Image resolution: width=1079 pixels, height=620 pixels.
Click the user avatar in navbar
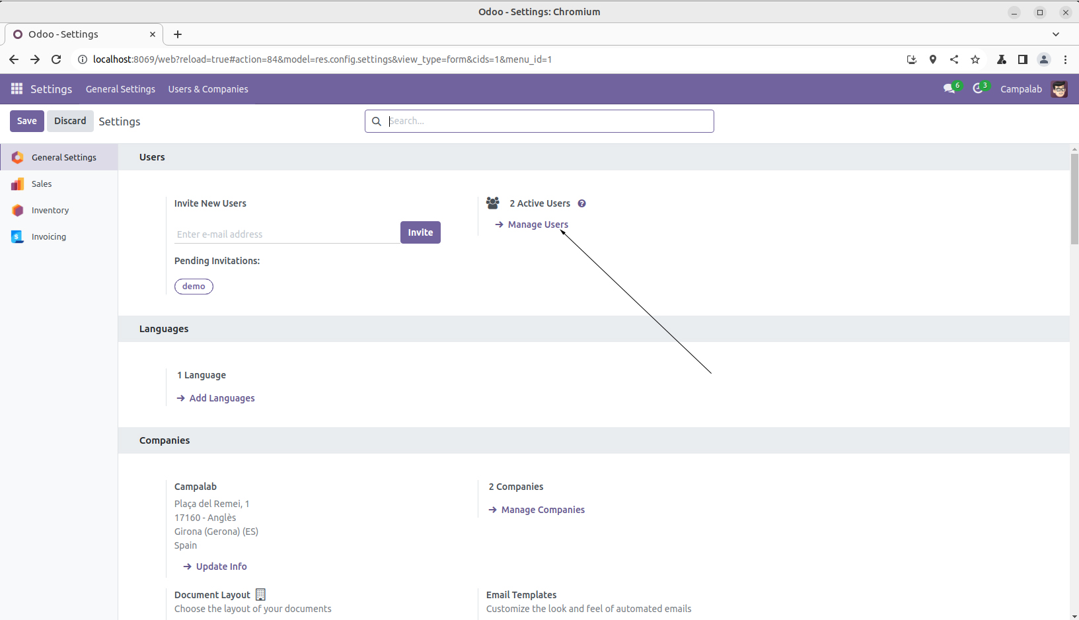1059,89
